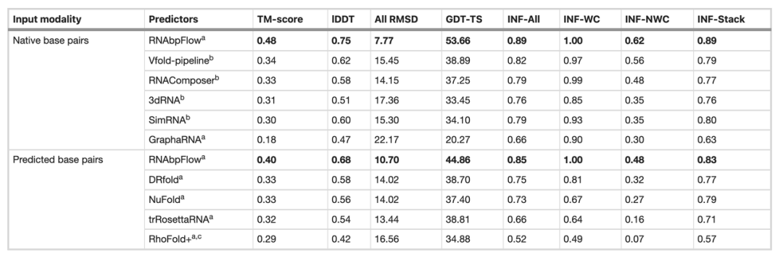Image resolution: width=783 pixels, height=261 pixels.
Task: Select the All RMSD column header
Action: click(397, 20)
